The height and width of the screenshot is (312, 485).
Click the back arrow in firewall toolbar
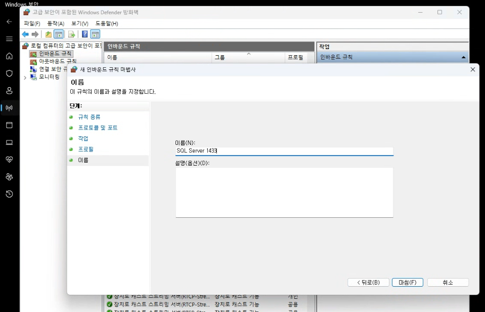pos(25,34)
